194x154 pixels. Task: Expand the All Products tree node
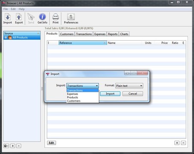pyautogui.click(x=6, y=38)
